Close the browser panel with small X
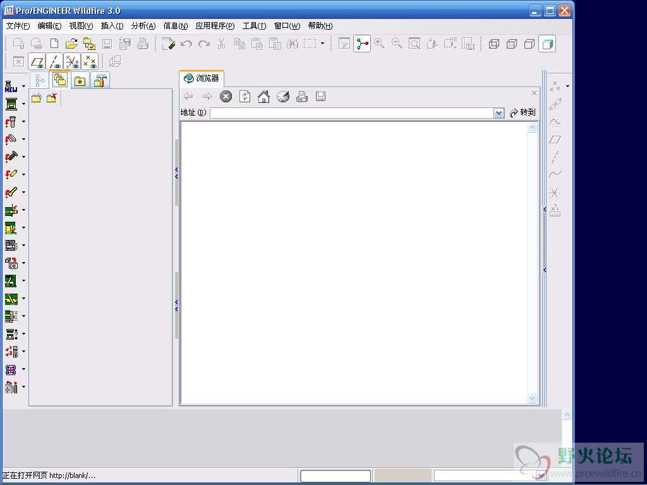The width and height of the screenshot is (647, 485). pyautogui.click(x=535, y=93)
